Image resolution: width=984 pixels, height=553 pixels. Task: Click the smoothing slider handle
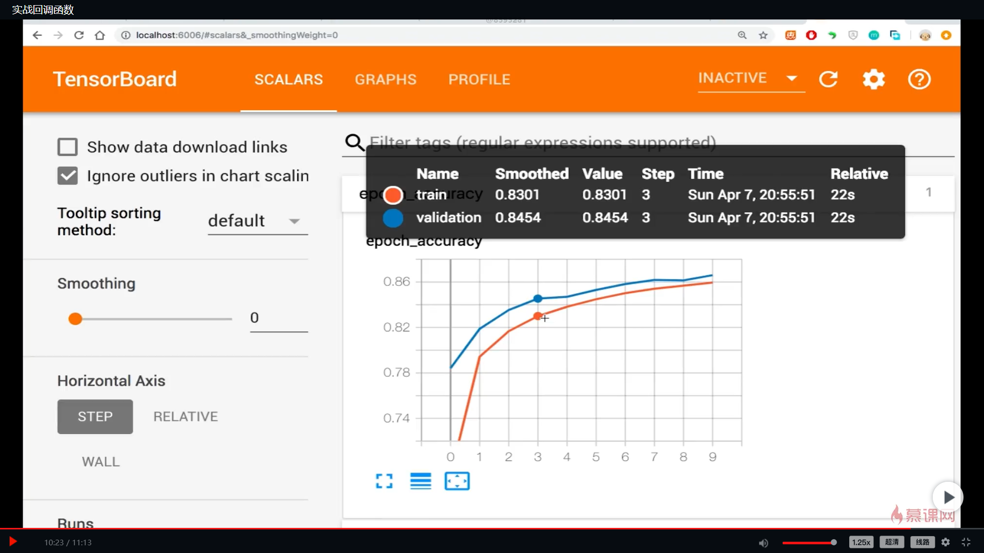[75, 319]
